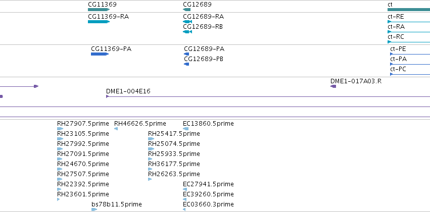Click the CG12689-RB transcript glyph
Image resolution: width=430 pixels, height=212 pixels.
[x=187, y=32]
